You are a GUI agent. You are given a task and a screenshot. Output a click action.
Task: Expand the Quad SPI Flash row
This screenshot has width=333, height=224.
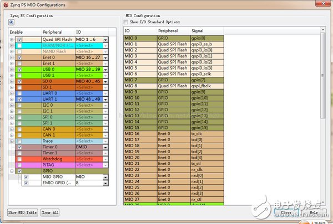point(12,40)
